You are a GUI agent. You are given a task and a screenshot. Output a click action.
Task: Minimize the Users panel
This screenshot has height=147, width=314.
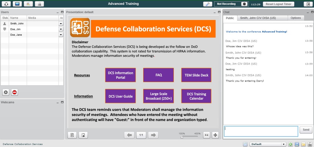pyautogui.click(x=58, y=13)
